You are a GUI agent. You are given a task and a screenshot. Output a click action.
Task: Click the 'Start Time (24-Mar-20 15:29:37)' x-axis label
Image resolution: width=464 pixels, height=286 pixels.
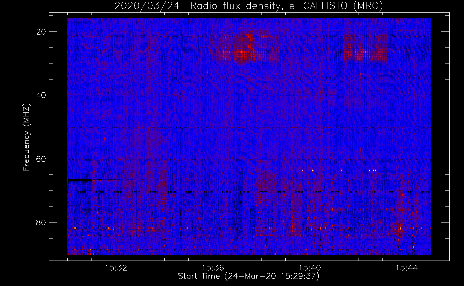[249, 276]
